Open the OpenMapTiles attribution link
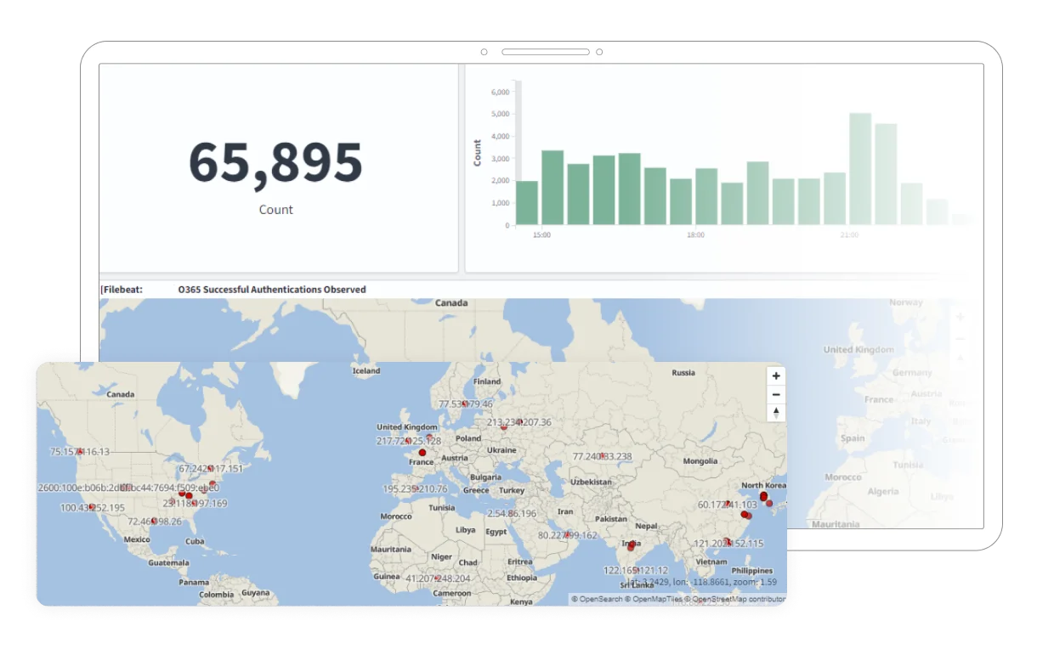The width and height of the screenshot is (1037, 649). [x=657, y=599]
